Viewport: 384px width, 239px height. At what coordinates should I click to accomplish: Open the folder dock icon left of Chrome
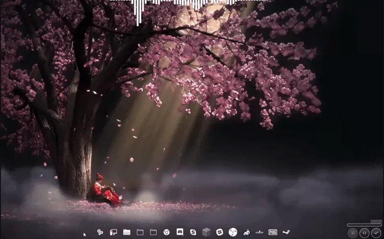click(x=153, y=232)
